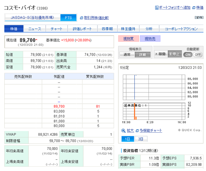Viewport: 206px width, 171px height.
Task: Click the 制限値幅 range 59,700～89,700
Action: coord(63,141)
